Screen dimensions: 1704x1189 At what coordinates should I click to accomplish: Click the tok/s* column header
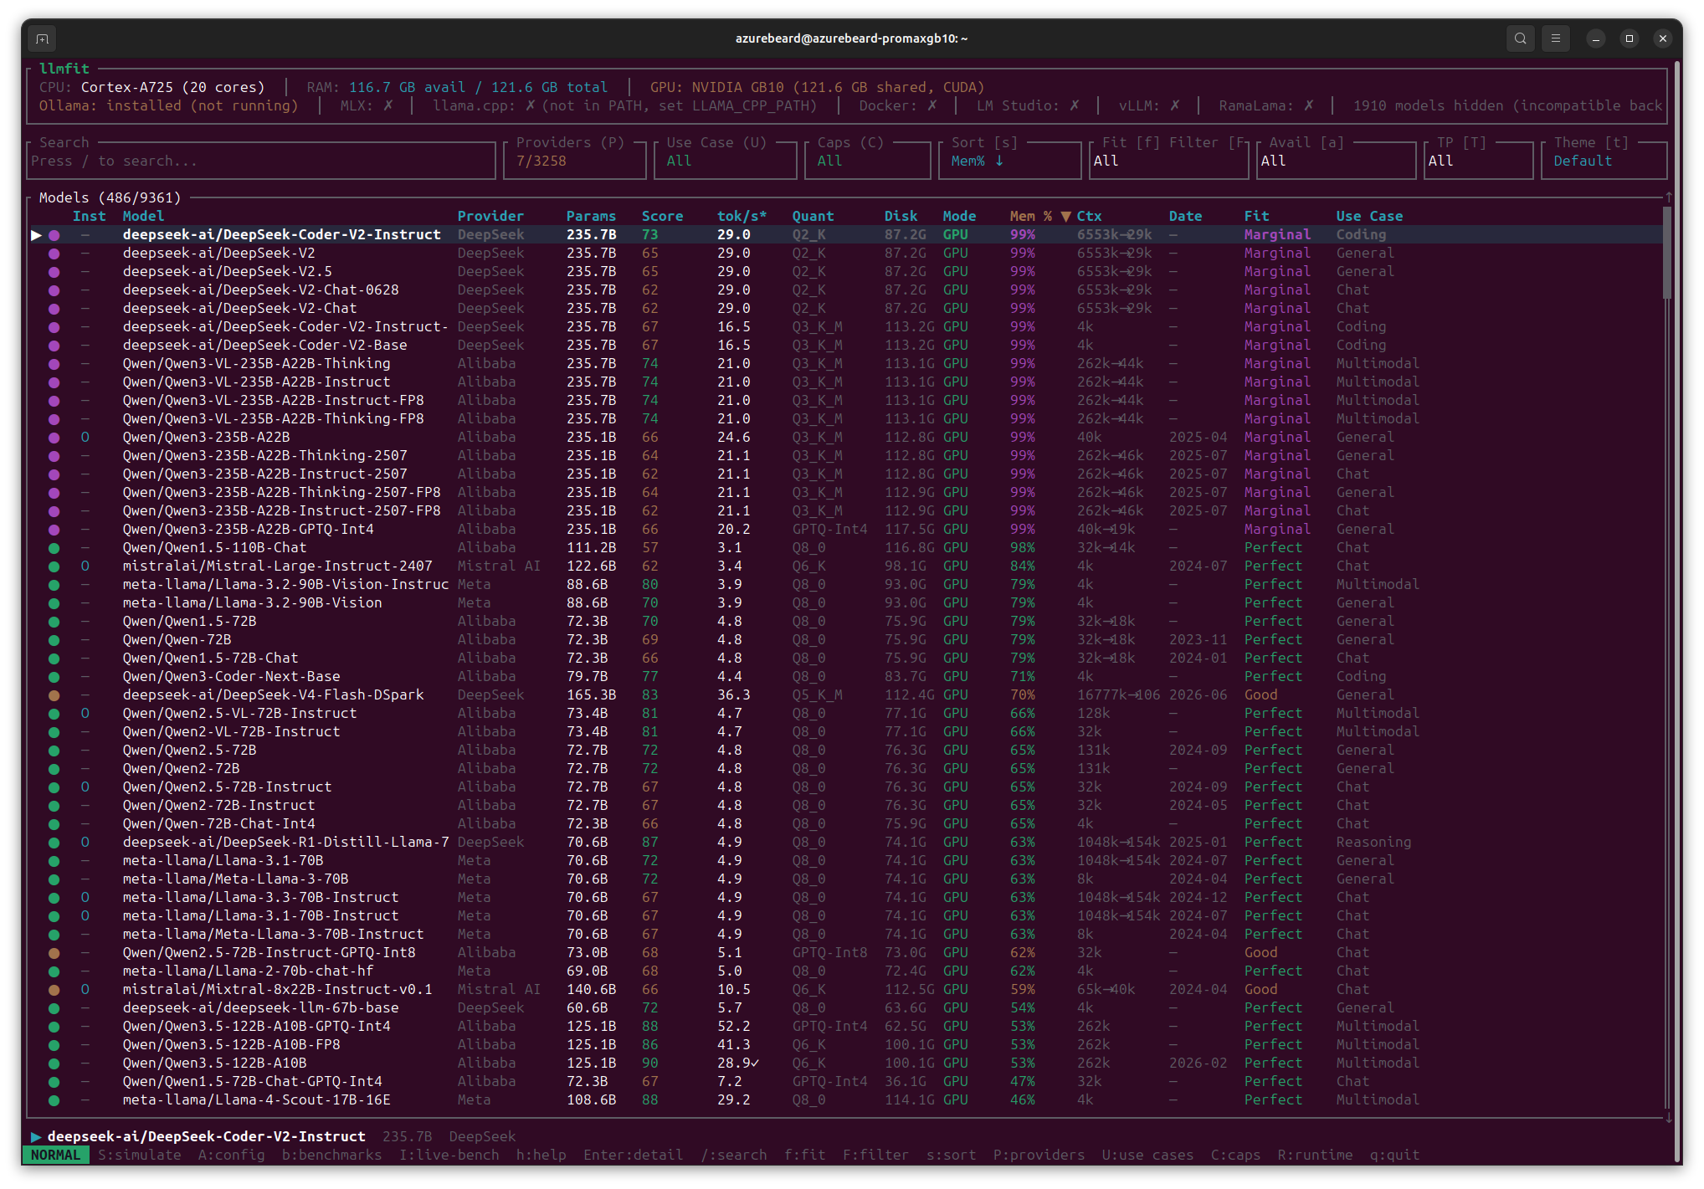[x=742, y=217]
